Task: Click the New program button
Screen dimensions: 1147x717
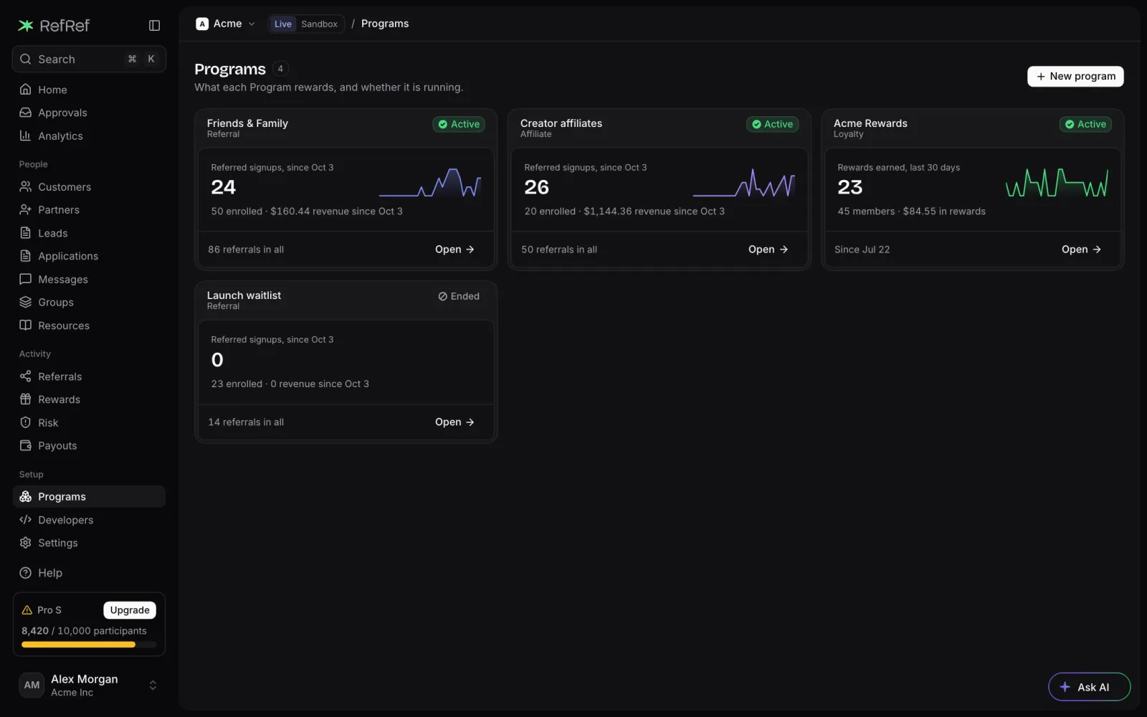Action: click(1075, 76)
